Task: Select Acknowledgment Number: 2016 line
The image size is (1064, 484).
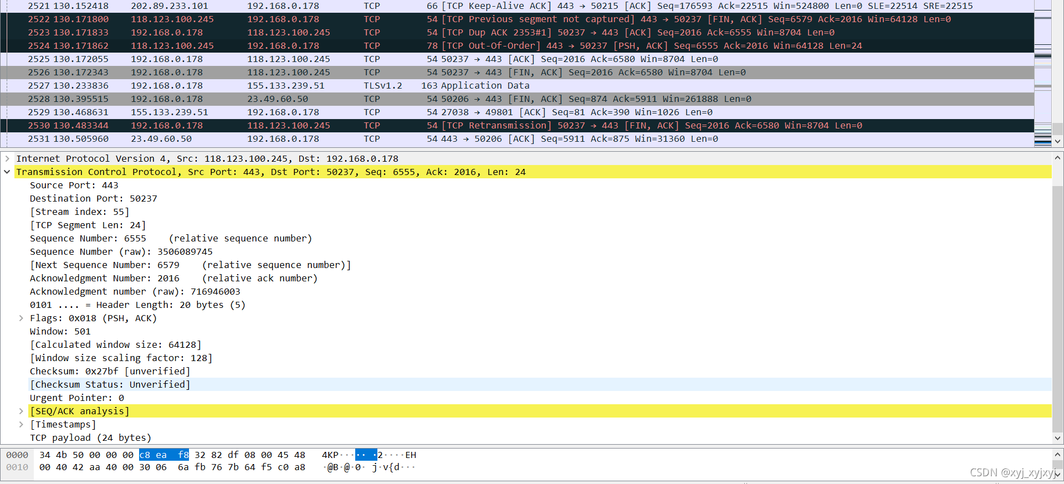Action: tap(173, 278)
